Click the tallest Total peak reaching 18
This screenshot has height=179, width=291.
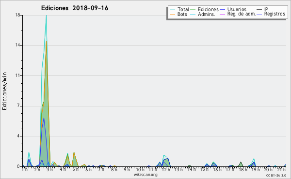click(x=46, y=15)
